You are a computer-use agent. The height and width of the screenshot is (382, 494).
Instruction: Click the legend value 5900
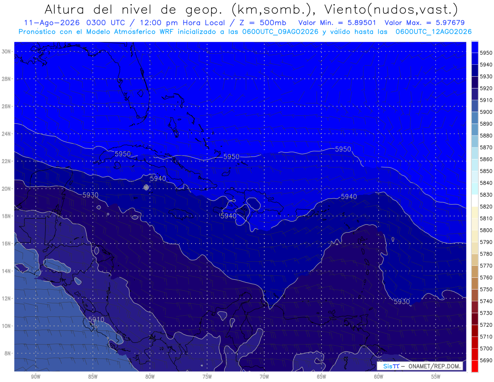tap(486, 112)
